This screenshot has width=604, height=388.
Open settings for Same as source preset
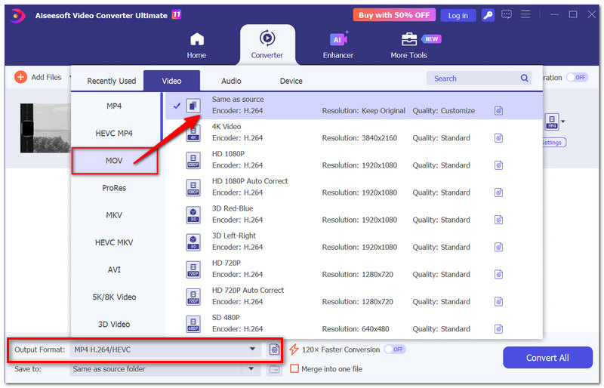click(498, 111)
